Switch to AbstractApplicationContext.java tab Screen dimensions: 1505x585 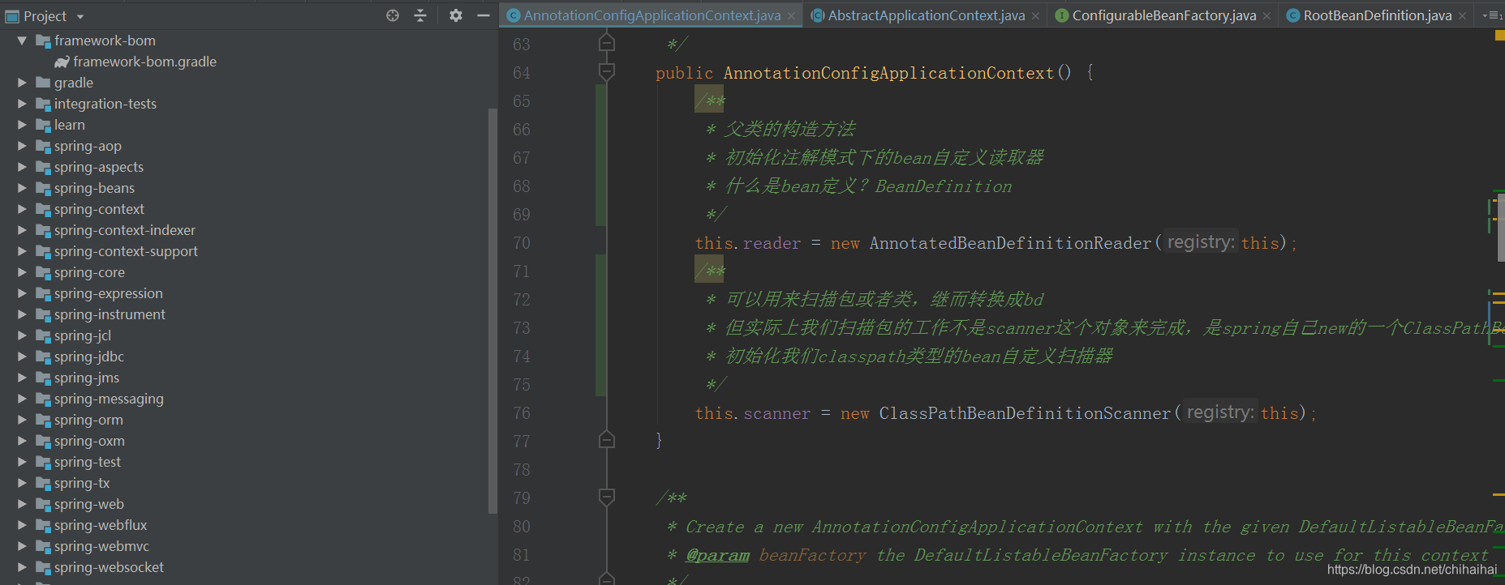point(926,15)
